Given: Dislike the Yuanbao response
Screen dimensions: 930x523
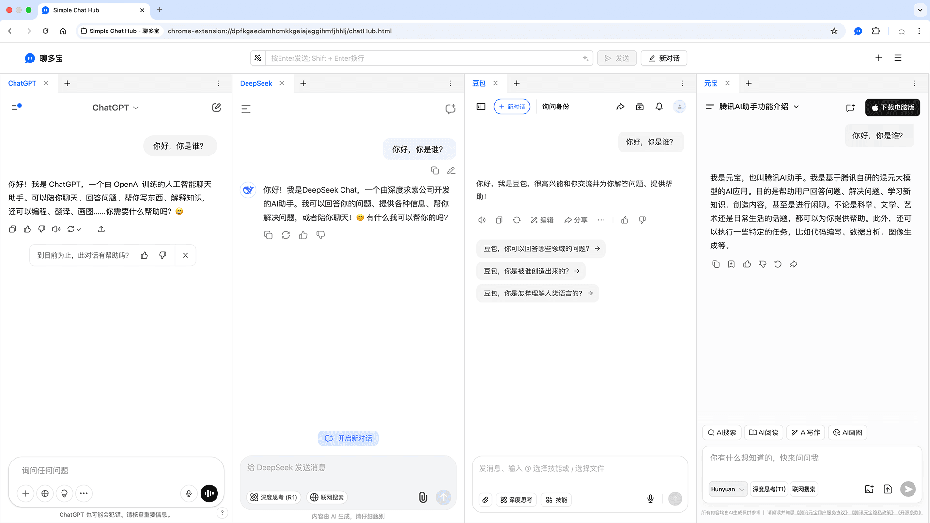Looking at the screenshot, I should (x=762, y=264).
